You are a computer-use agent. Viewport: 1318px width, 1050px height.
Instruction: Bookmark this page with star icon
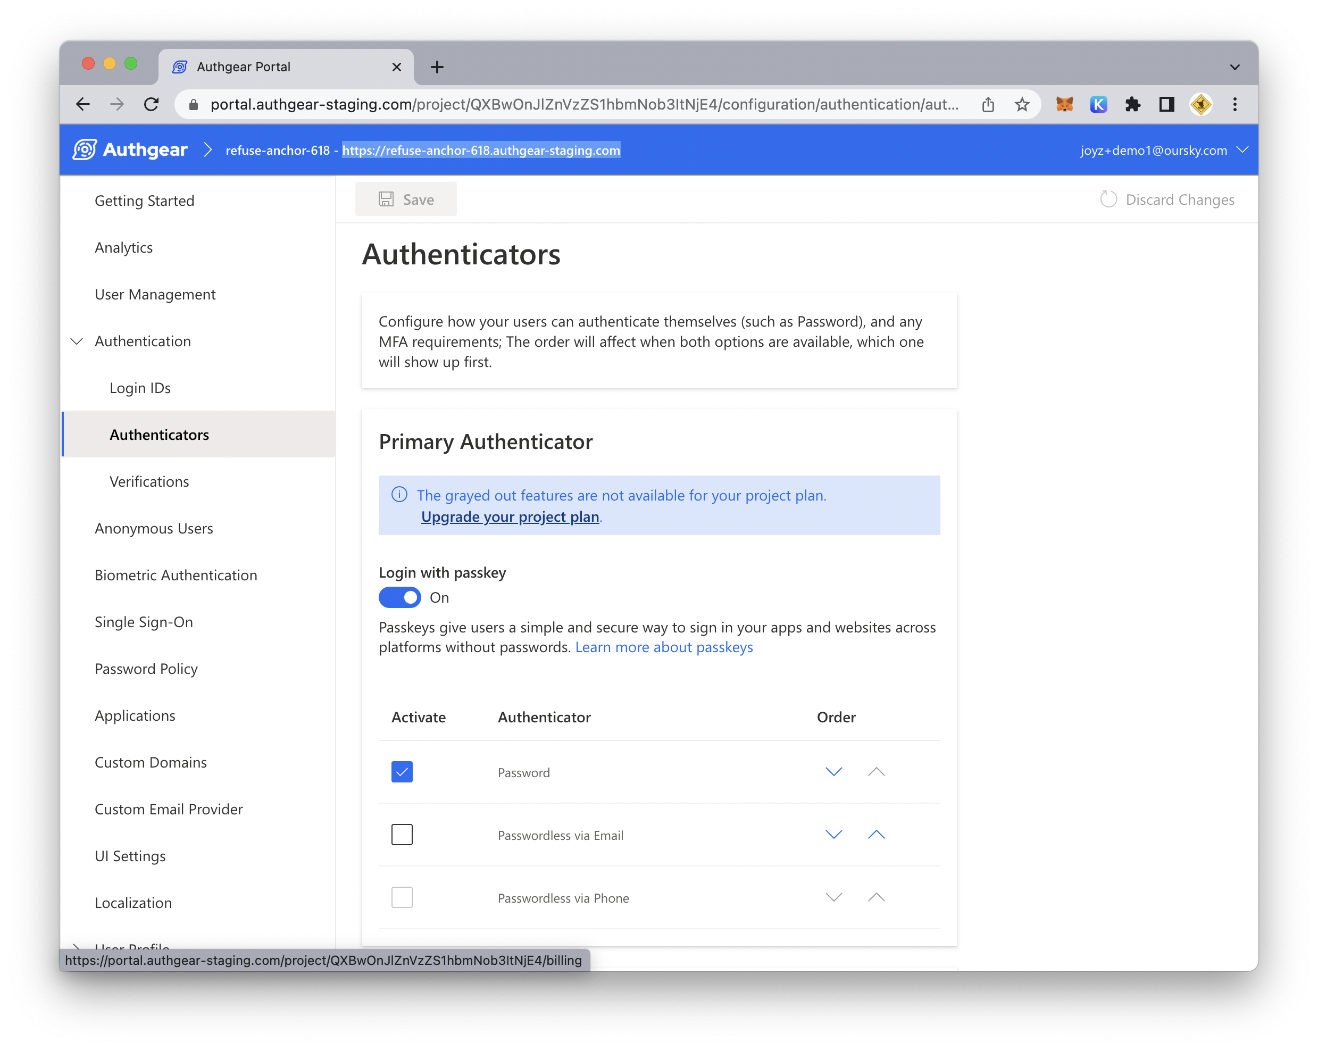point(1022,105)
